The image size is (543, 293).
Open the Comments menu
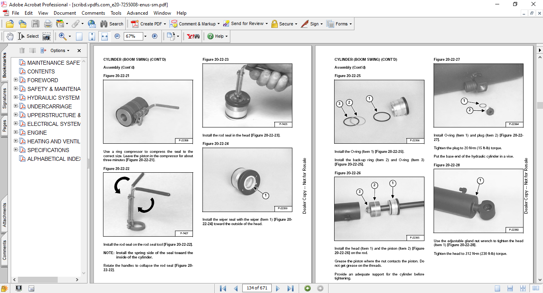(x=93, y=13)
